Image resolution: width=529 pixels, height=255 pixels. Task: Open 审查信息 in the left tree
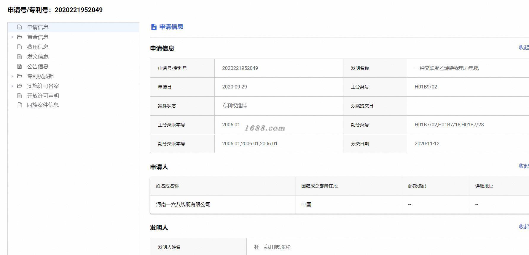point(38,37)
